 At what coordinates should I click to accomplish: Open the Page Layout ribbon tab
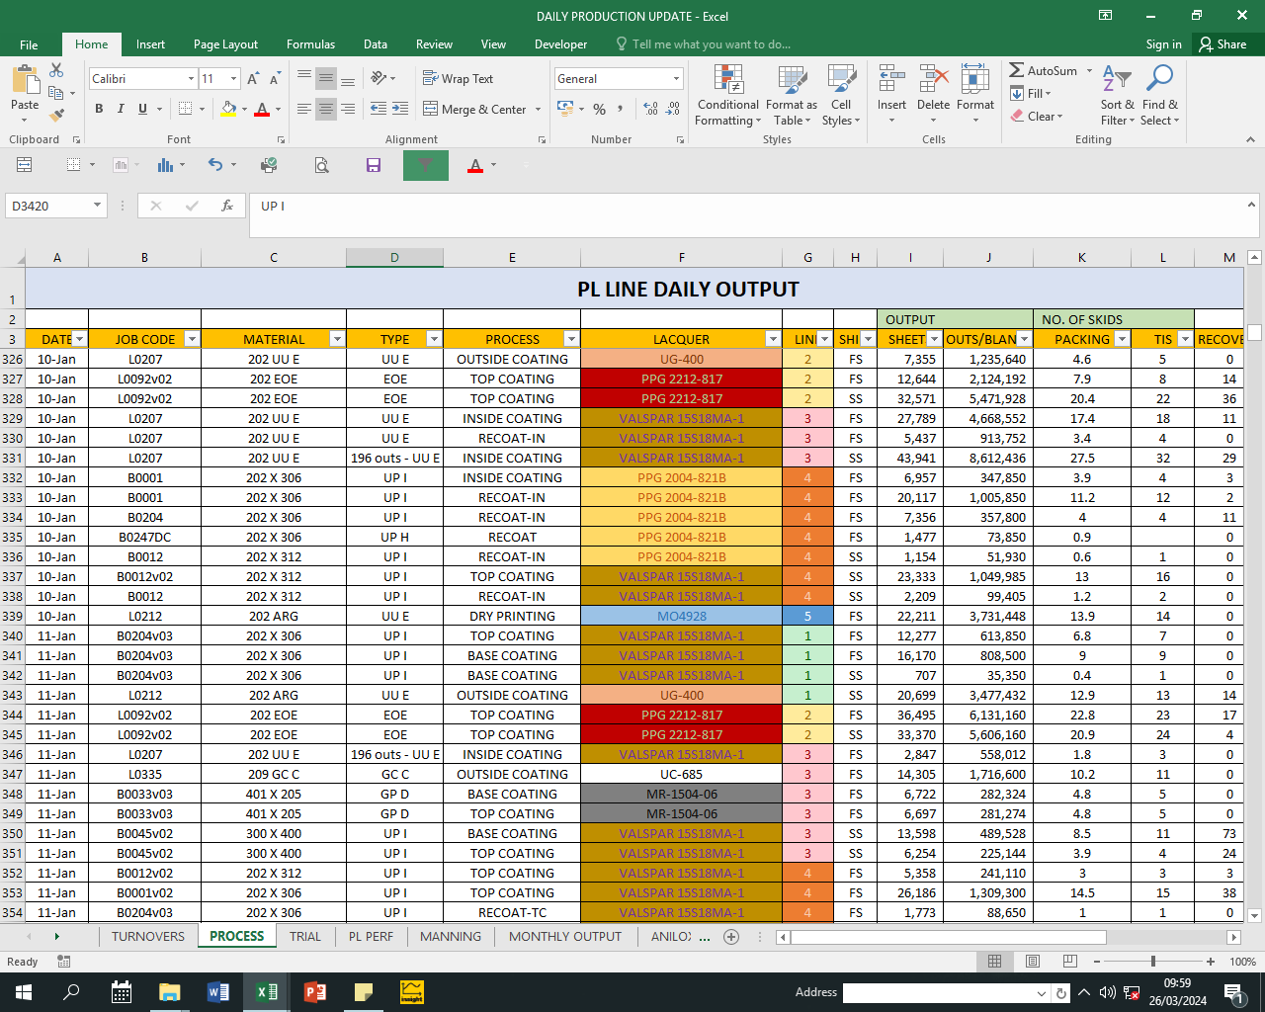coord(225,44)
